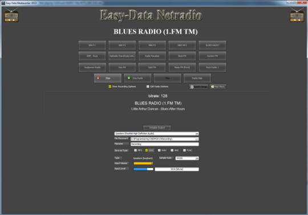Enable the Edit Radio Stations checkbox

point(148,86)
